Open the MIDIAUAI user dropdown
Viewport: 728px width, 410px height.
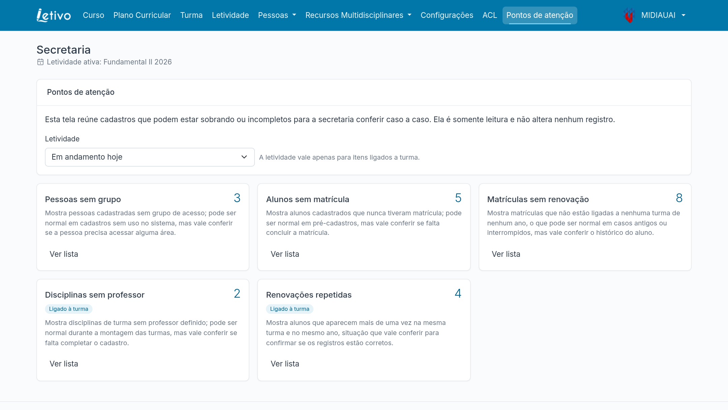coord(663,16)
